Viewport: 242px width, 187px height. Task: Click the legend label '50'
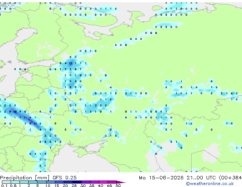click(118, 185)
